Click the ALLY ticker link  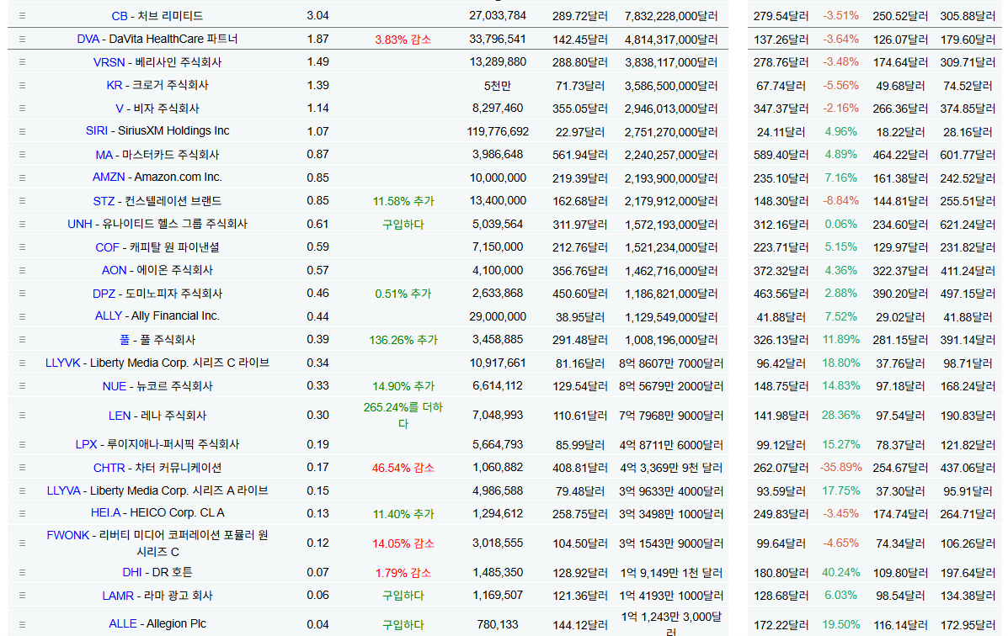[x=109, y=316]
